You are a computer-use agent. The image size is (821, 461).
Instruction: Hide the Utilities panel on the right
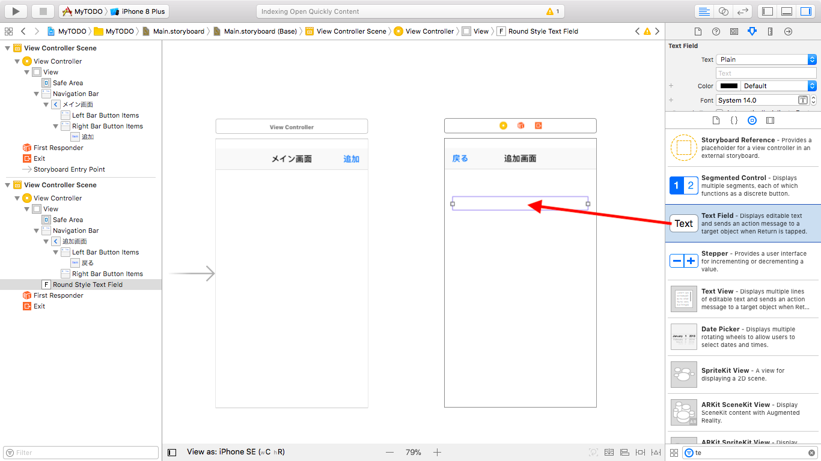tap(805, 11)
